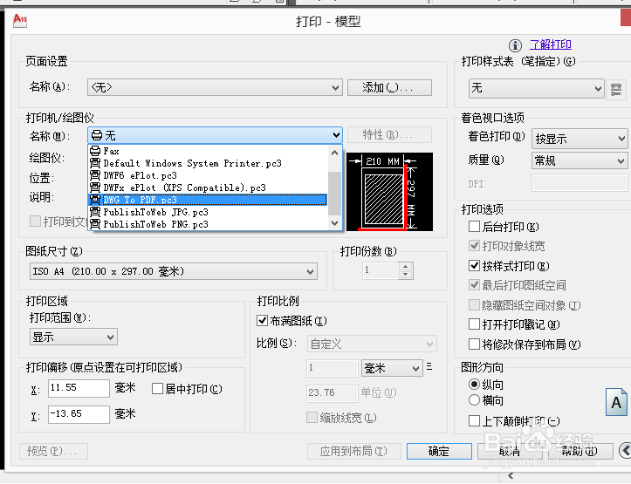Collapse the printer 名称 dropdown

tap(215, 135)
